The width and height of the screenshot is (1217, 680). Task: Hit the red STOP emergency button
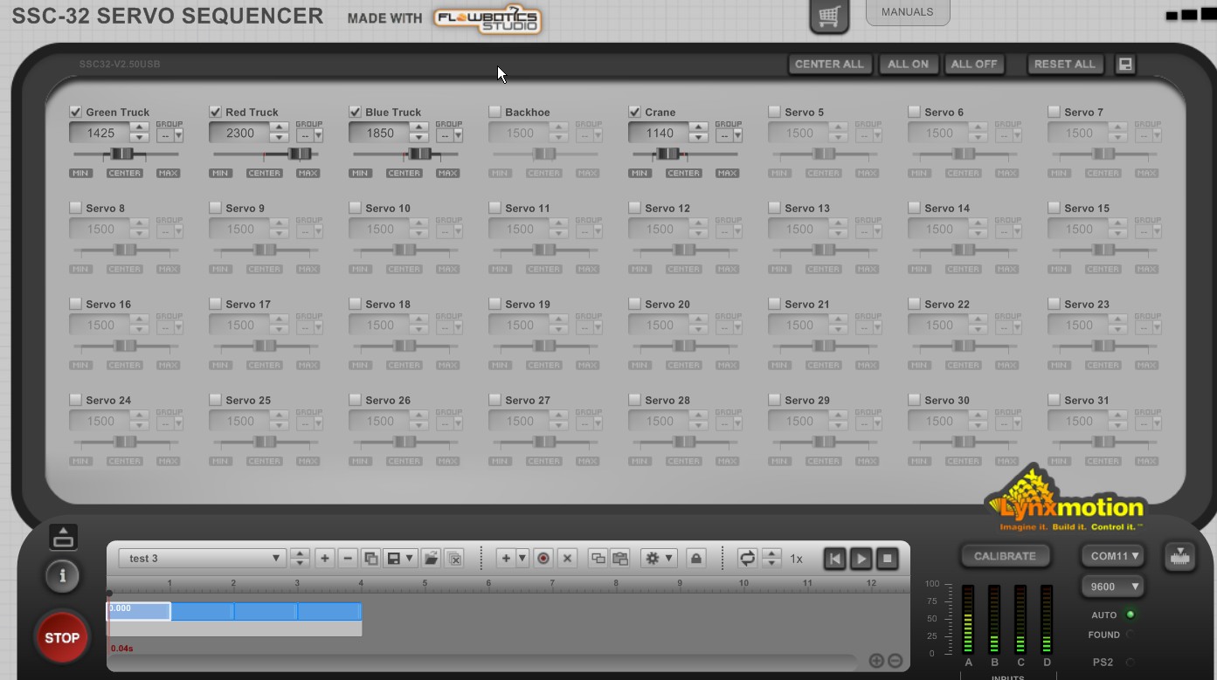click(62, 637)
